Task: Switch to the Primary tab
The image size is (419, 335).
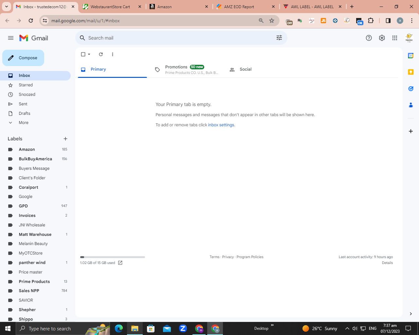Action: [112, 69]
